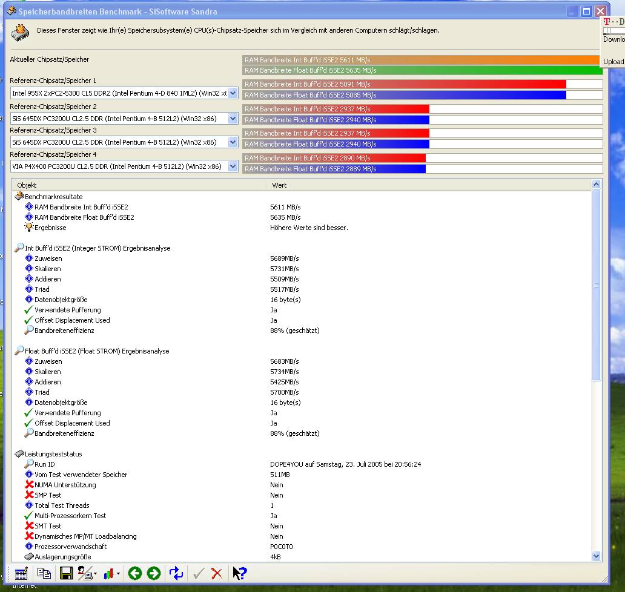Click the magnifier icon beside Run ID

pyautogui.click(x=28, y=464)
